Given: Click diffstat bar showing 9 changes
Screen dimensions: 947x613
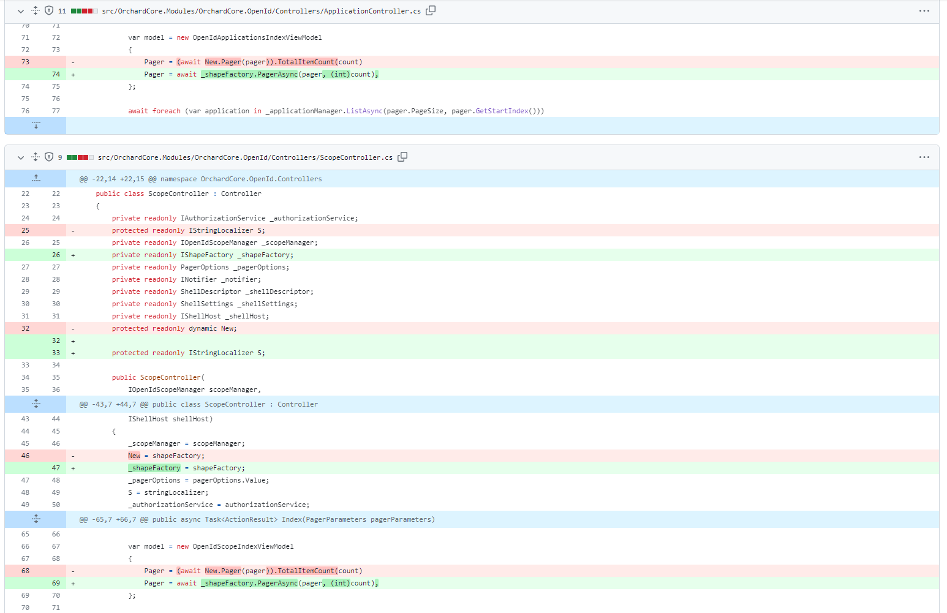Looking at the screenshot, I should [x=80, y=157].
